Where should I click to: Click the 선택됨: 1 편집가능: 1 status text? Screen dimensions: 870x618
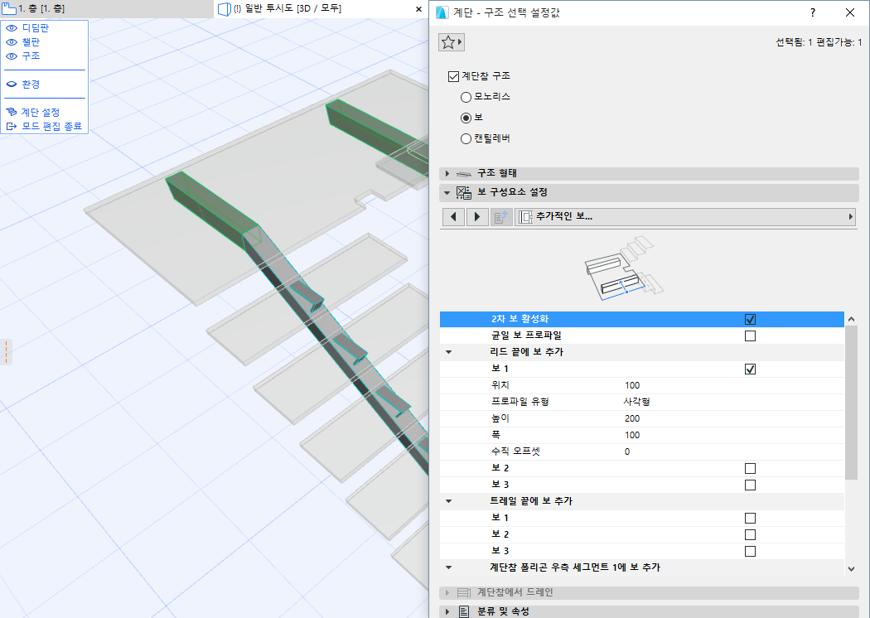click(x=819, y=42)
